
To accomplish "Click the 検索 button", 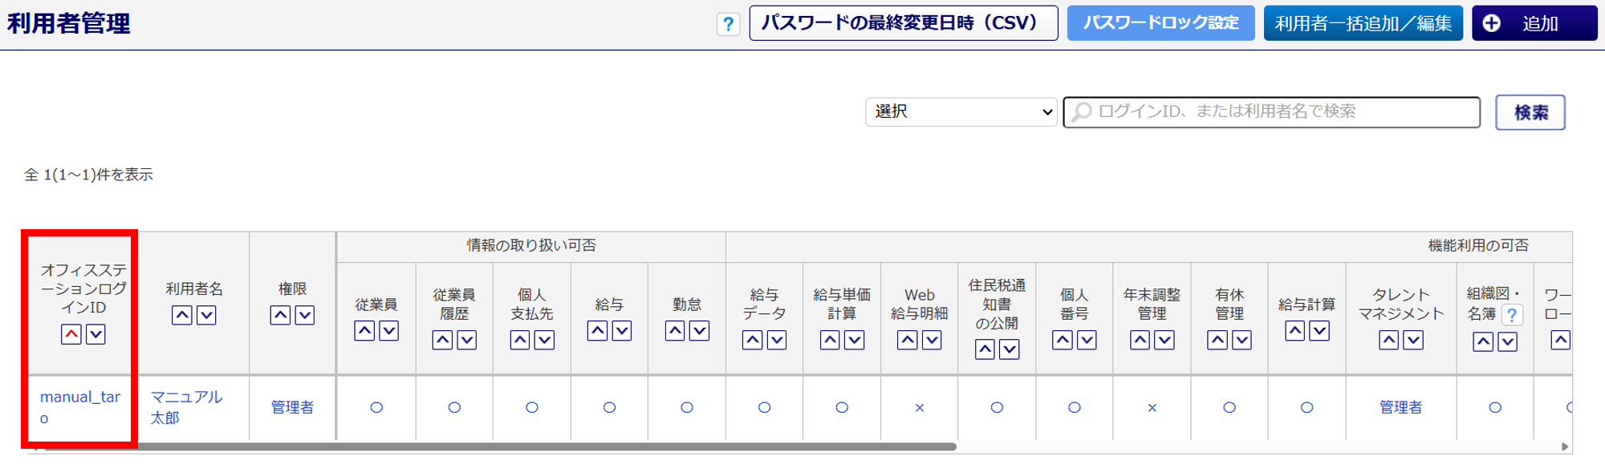I will click(1530, 113).
